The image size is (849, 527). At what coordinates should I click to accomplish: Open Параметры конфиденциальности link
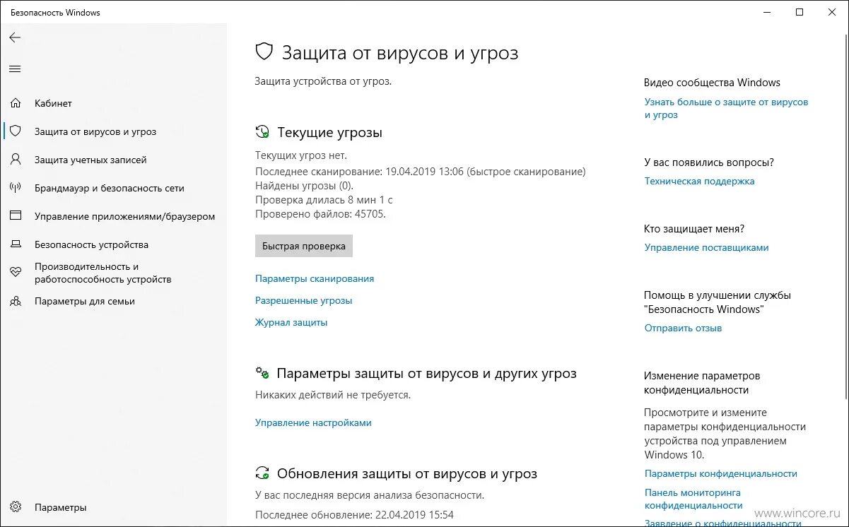coord(720,473)
